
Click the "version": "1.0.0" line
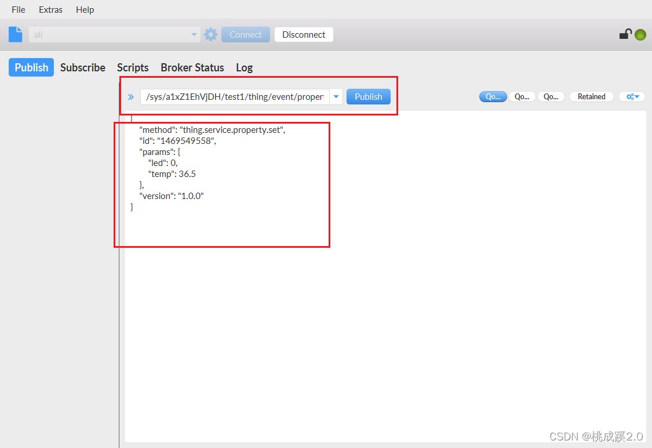(172, 196)
